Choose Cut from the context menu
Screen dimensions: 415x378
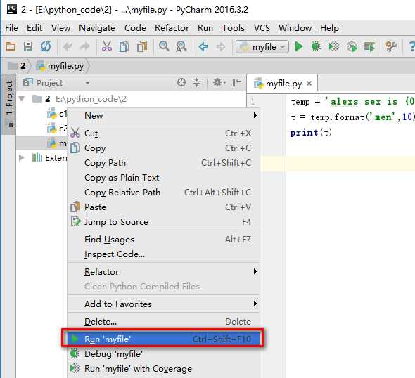163,133
